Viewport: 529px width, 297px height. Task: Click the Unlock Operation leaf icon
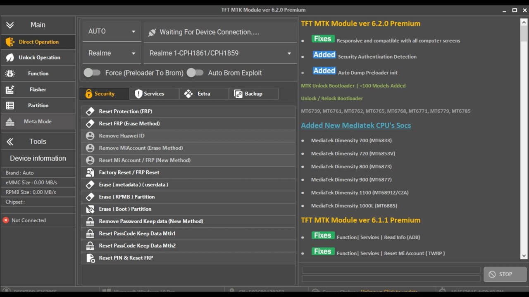(x=10, y=58)
